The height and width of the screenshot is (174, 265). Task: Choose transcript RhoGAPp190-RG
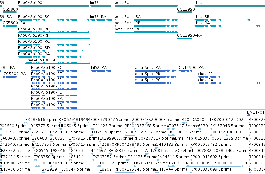click(x=54, y=45)
